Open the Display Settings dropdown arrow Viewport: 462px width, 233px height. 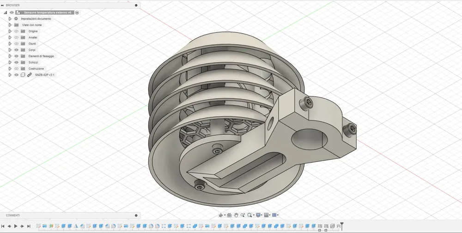[262, 215]
